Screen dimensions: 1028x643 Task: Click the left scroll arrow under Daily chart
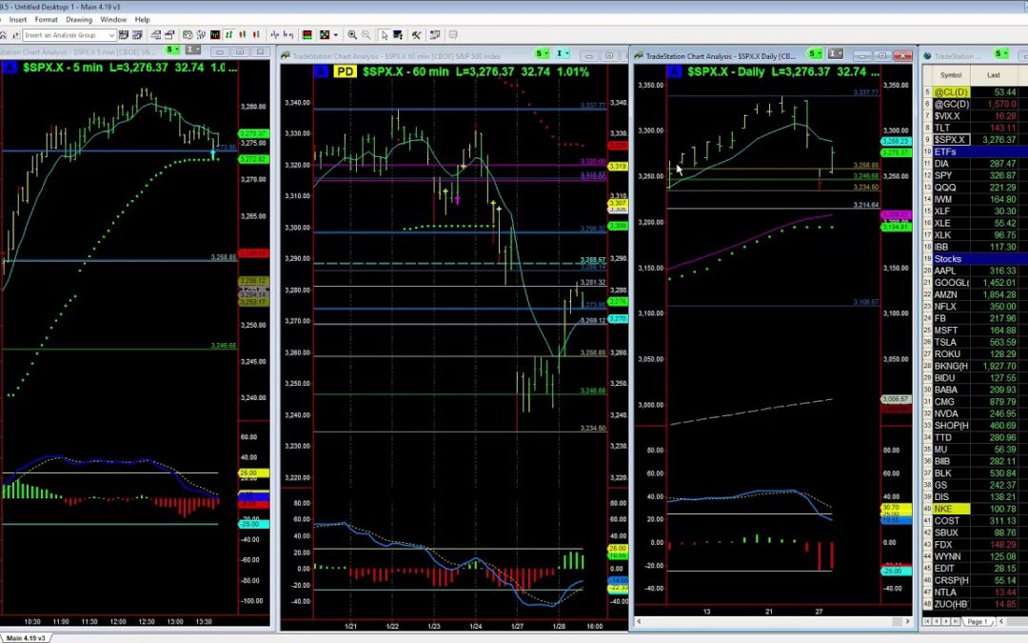[x=639, y=621]
